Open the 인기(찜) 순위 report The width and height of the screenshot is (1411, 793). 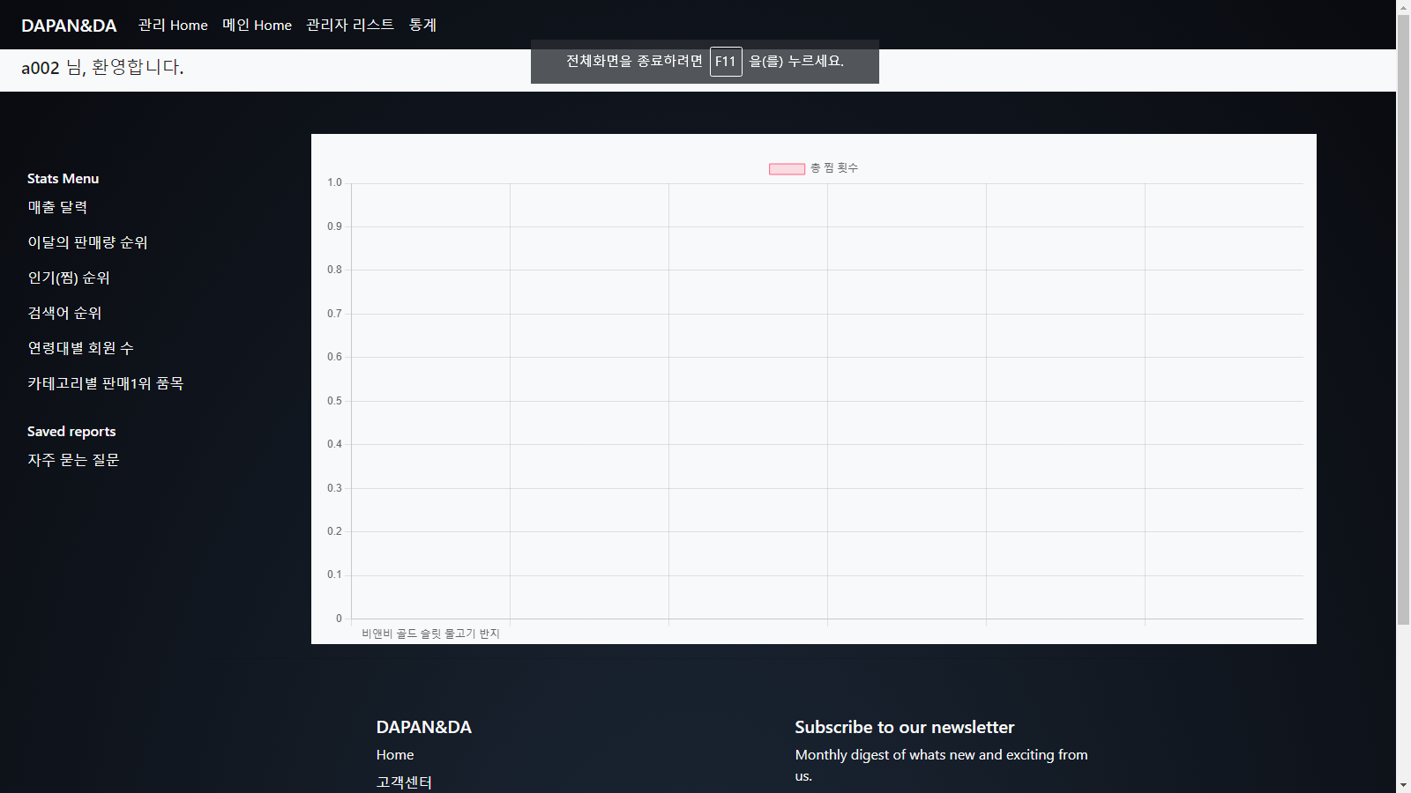click(x=68, y=278)
